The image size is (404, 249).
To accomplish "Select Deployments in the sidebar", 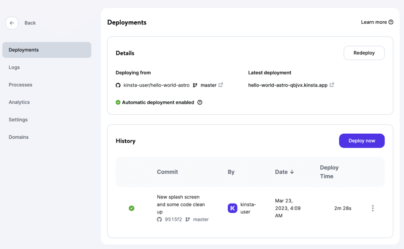I will coord(47,50).
